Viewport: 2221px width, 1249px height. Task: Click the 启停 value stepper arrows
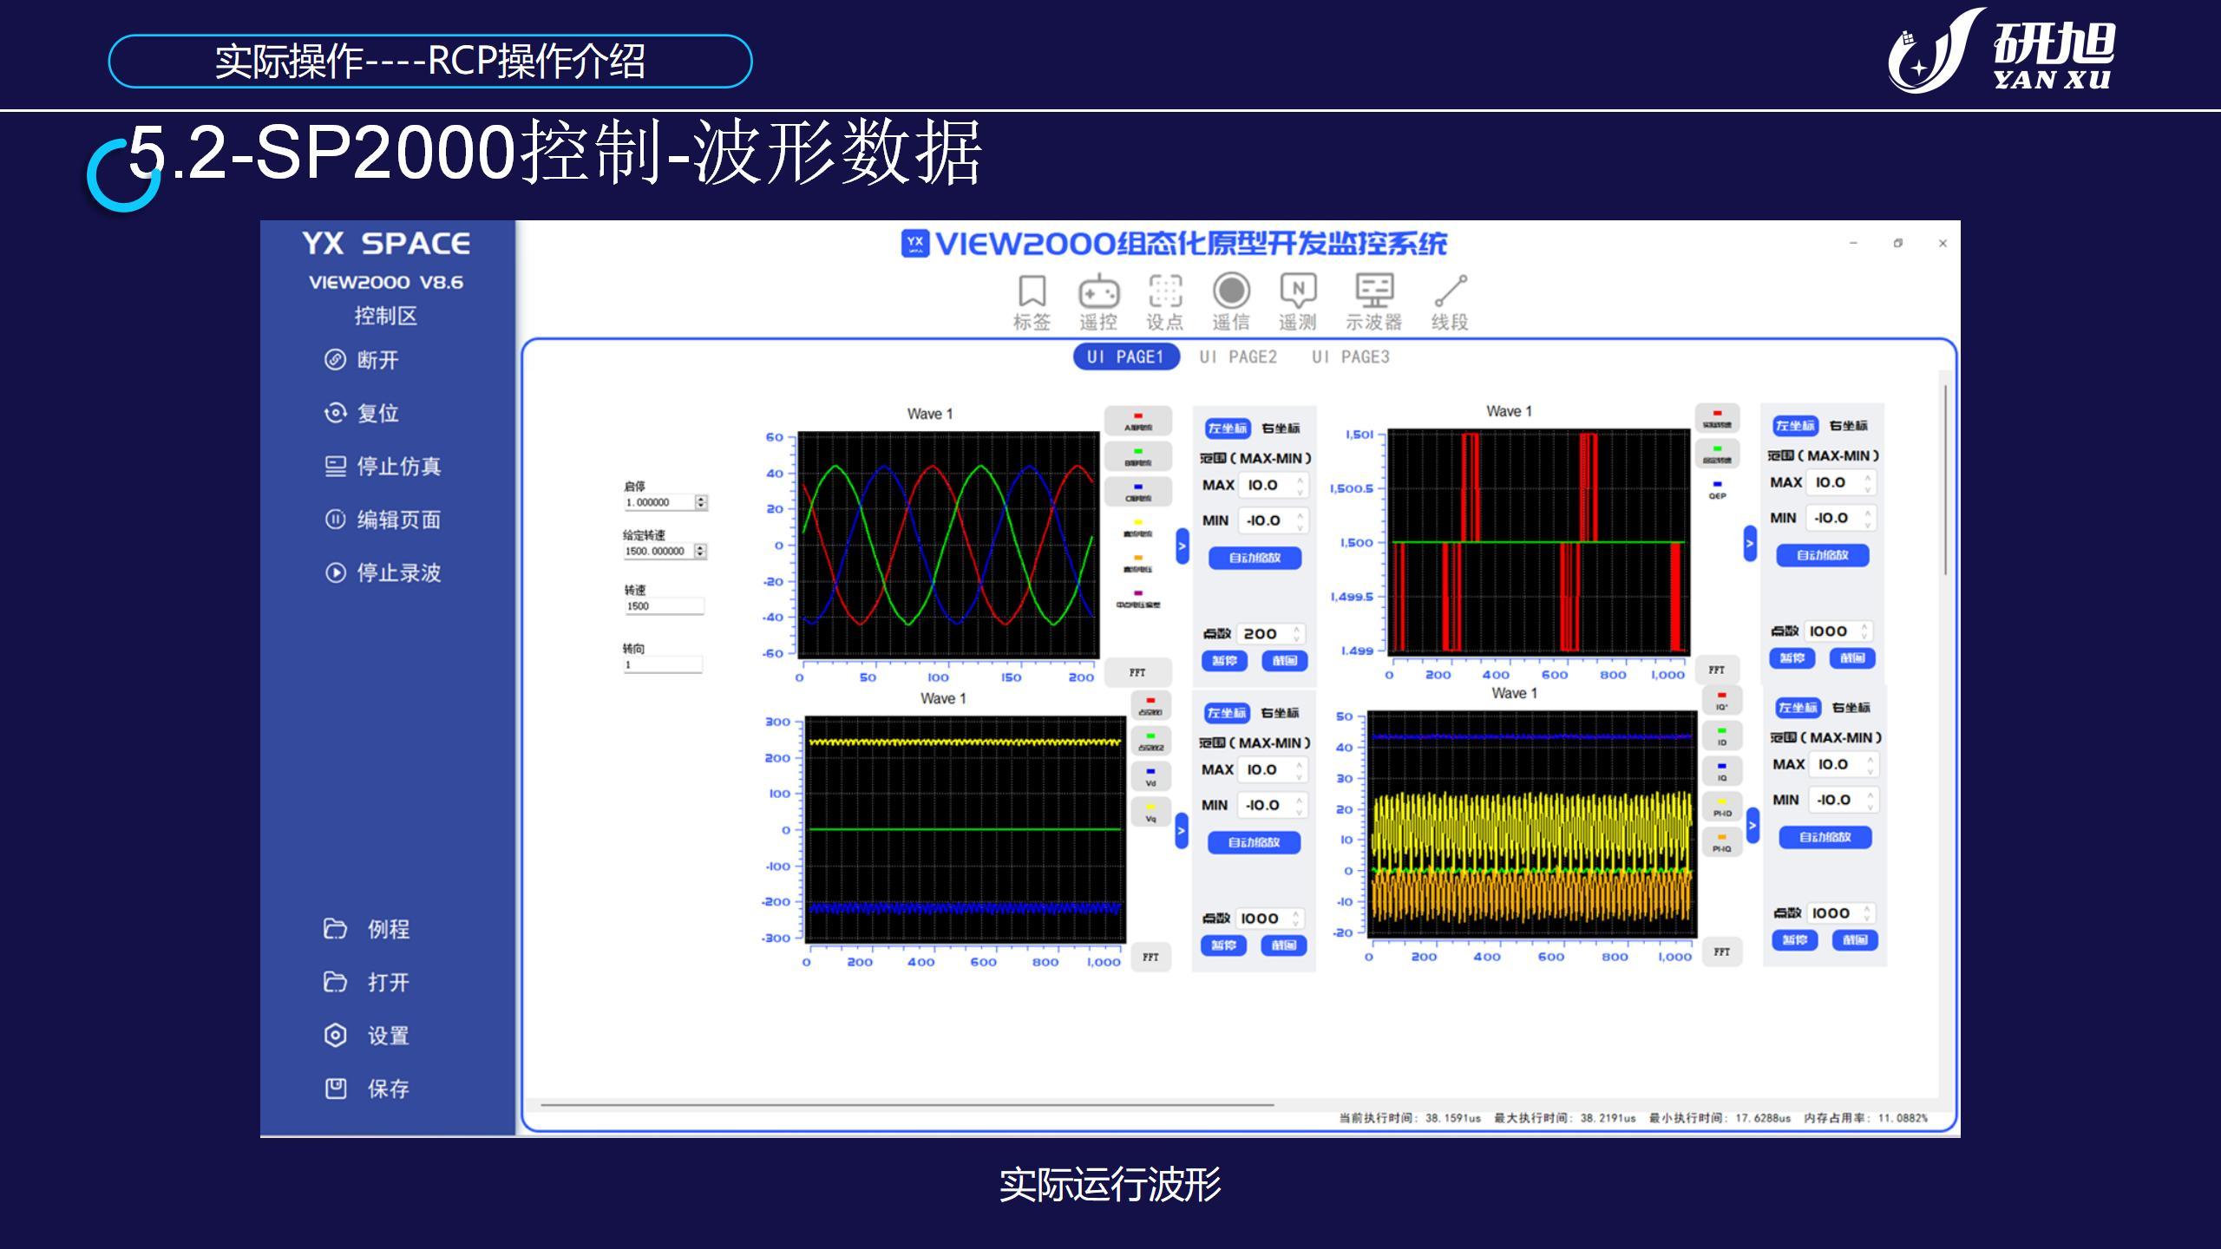tap(701, 502)
